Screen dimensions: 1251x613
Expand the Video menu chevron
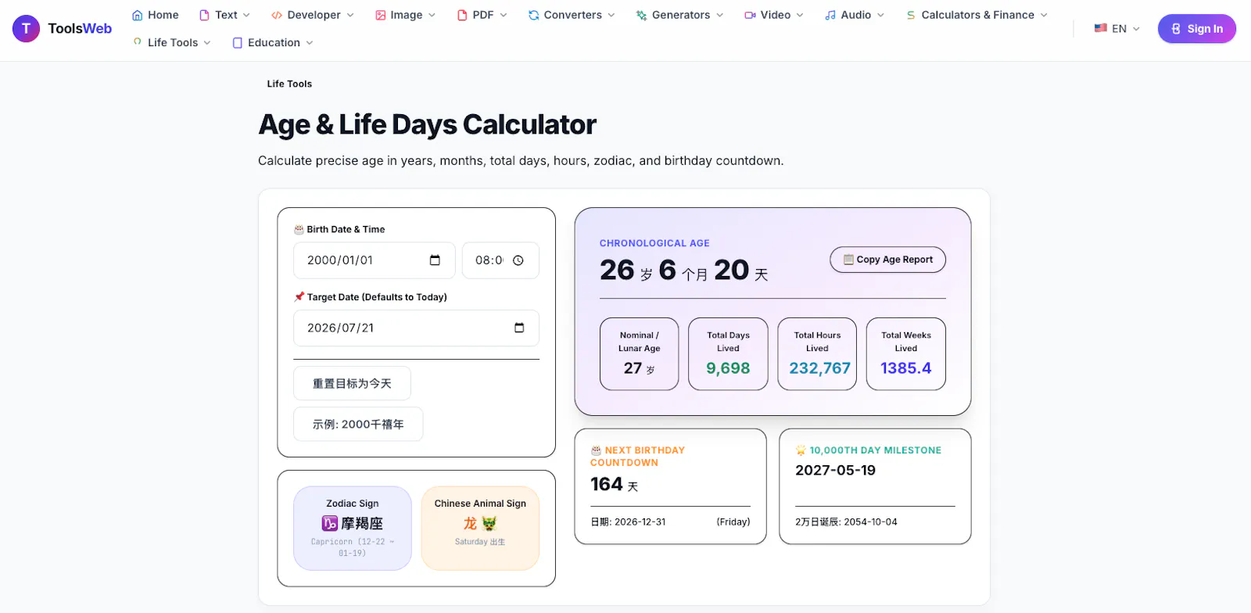coord(800,15)
